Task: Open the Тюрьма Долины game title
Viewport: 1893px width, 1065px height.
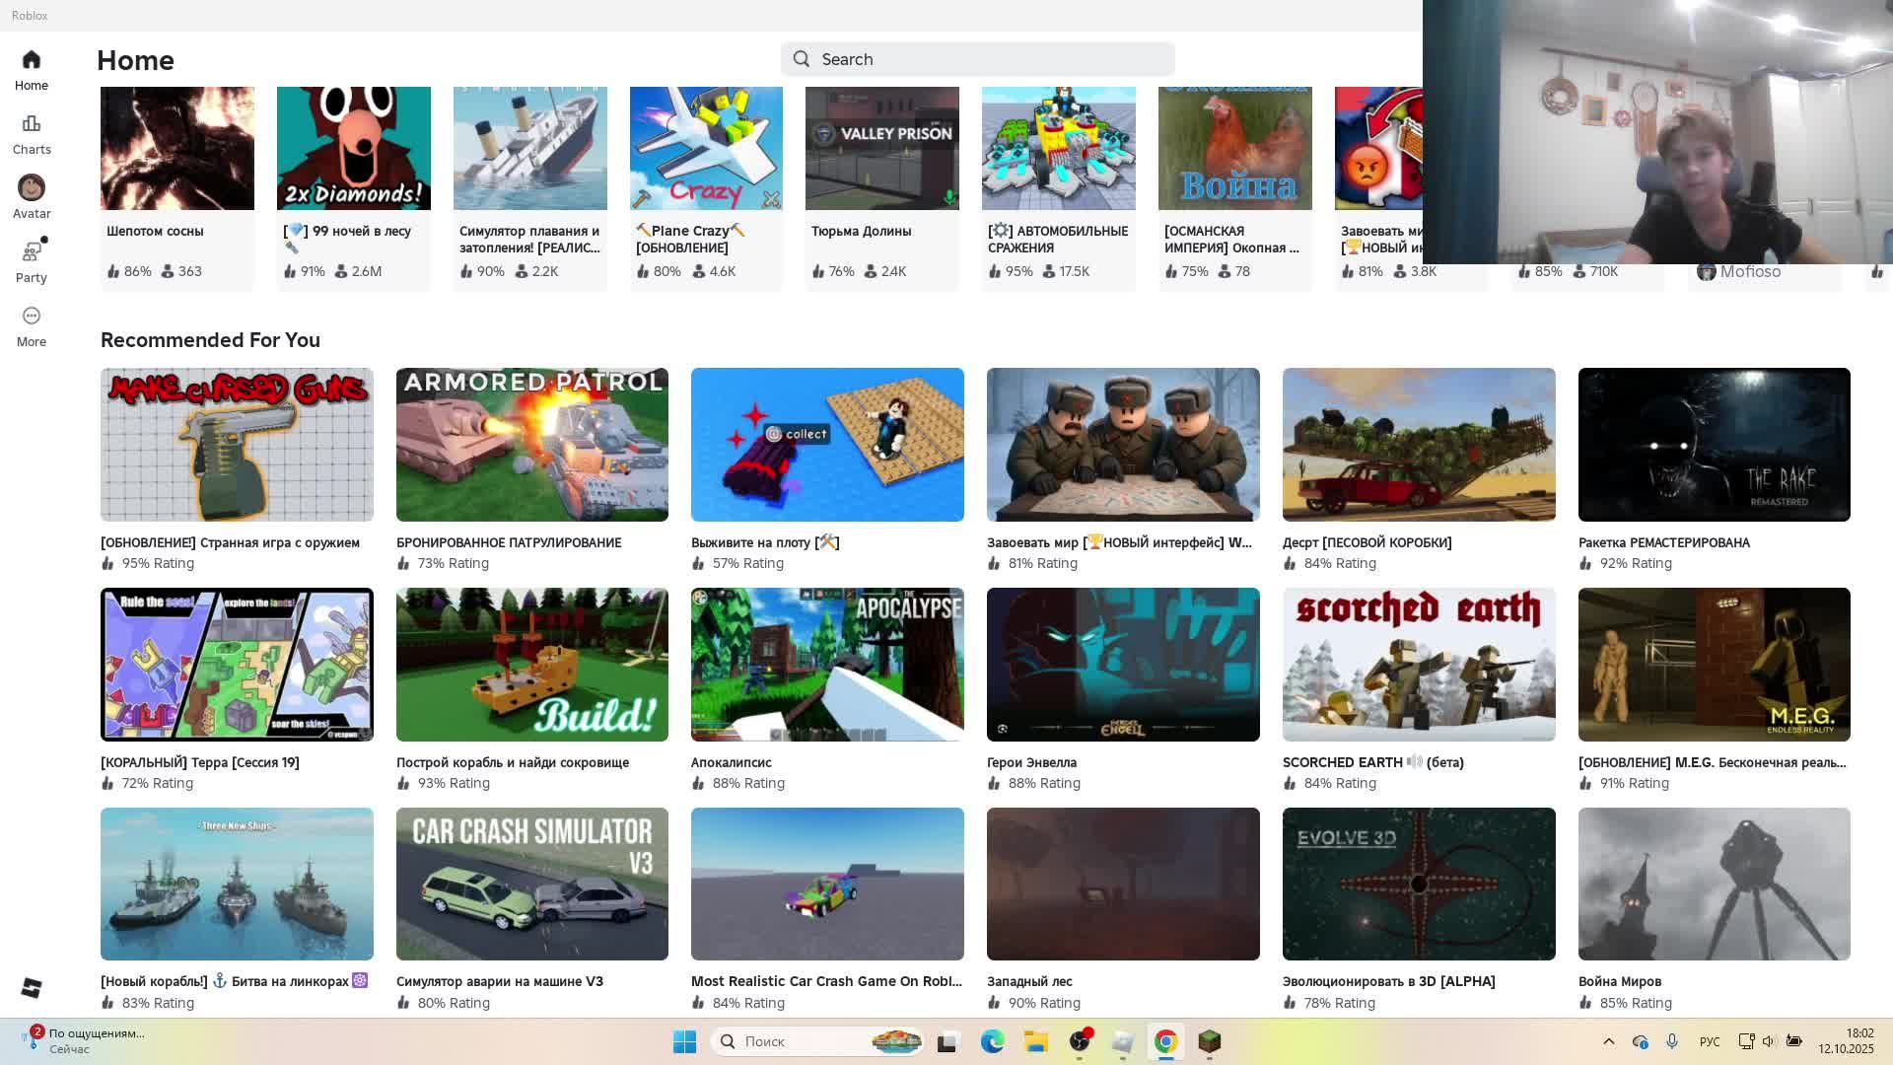Action: pos(861,231)
